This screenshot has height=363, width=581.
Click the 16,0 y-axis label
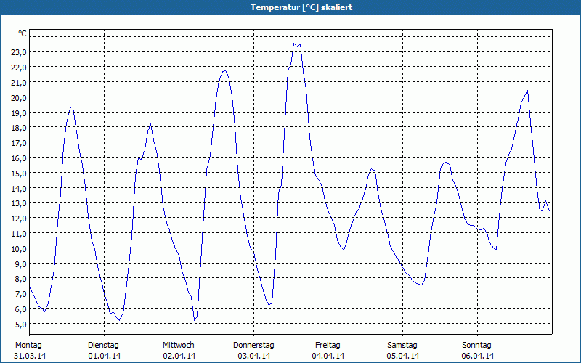[19, 158]
